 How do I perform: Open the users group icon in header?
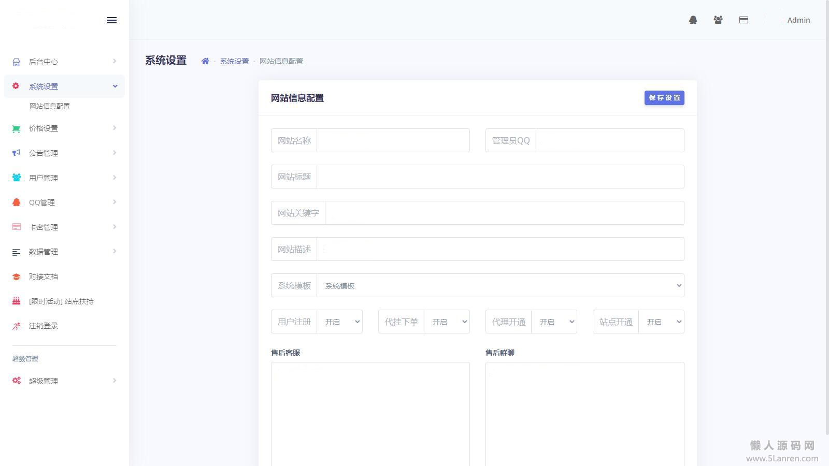[718, 20]
